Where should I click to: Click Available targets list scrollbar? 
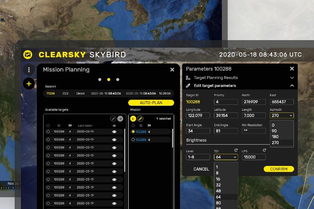point(125,150)
